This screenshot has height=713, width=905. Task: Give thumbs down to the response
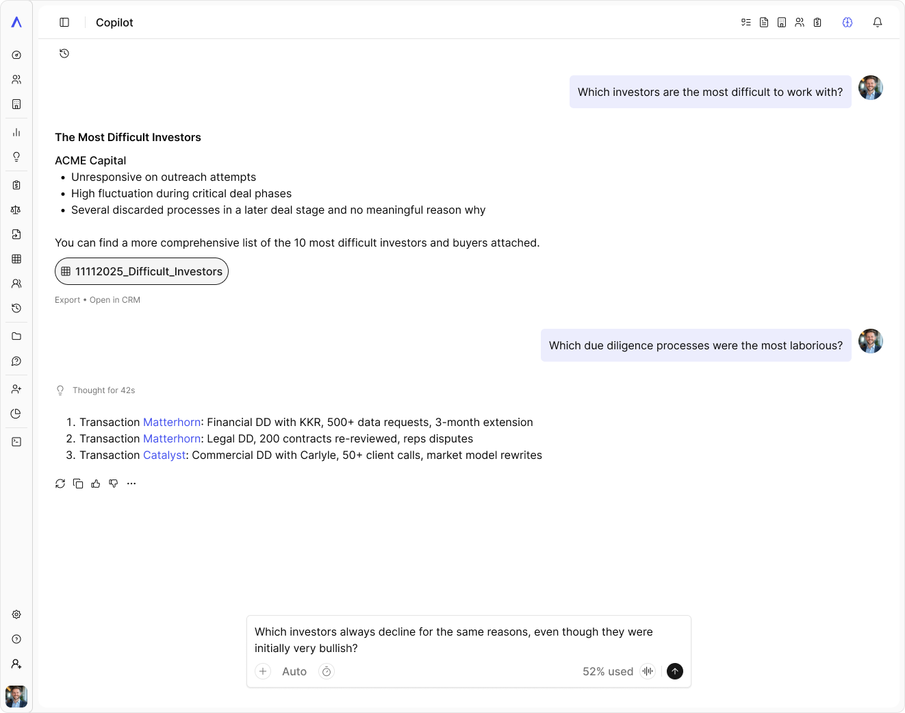click(x=114, y=484)
